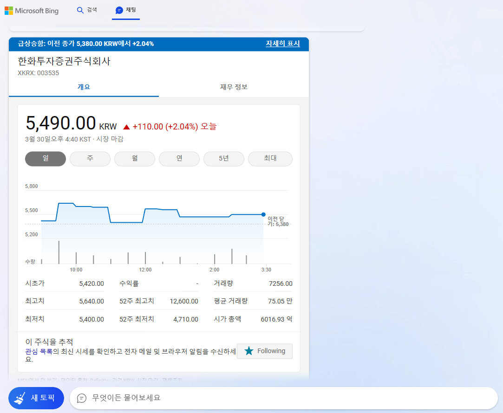This screenshot has width=503, height=413.
Task: Click the 3:30 time axis label
Action: pyautogui.click(x=266, y=270)
